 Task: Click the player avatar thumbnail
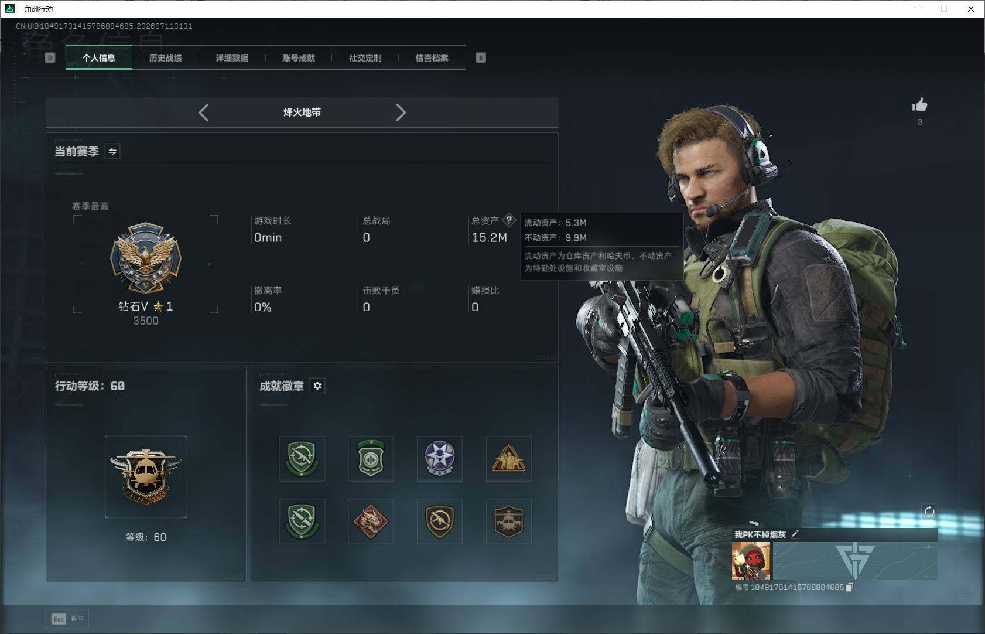pyautogui.click(x=751, y=561)
